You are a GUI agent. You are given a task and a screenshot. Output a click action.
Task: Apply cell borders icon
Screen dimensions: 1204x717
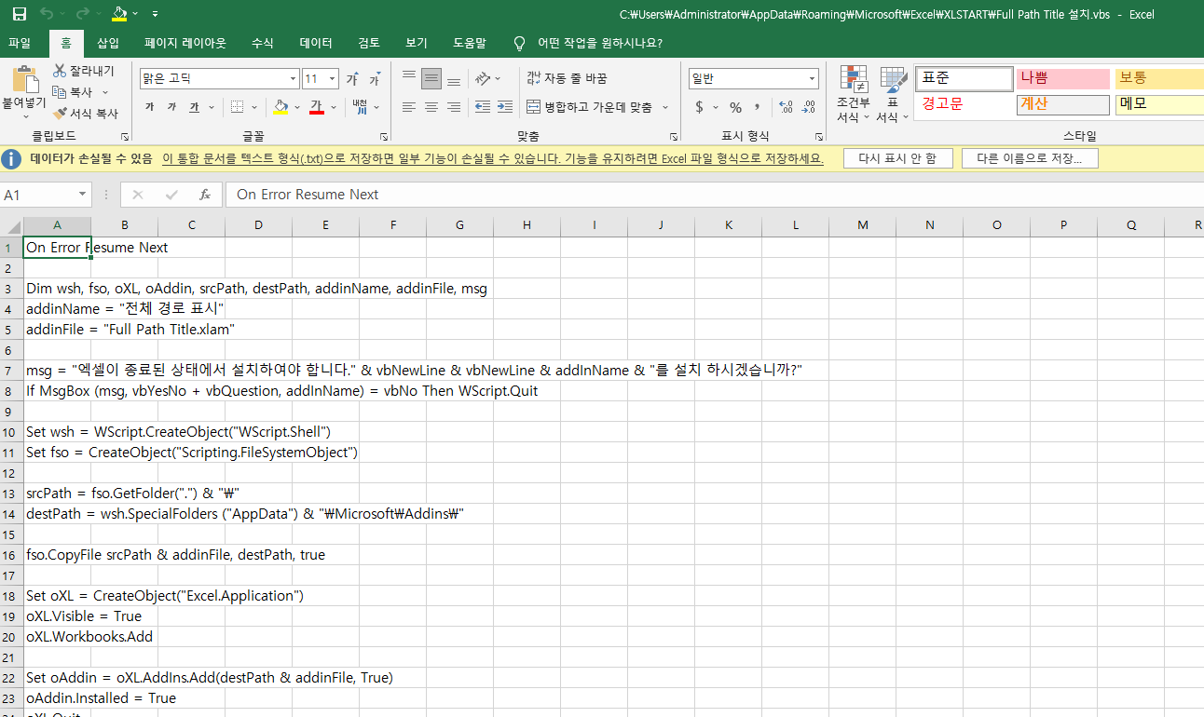pos(237,107)
